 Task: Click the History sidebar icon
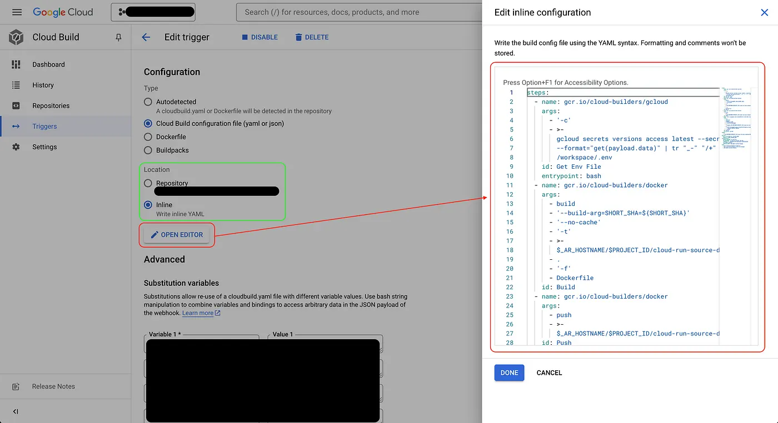(16, 85)
